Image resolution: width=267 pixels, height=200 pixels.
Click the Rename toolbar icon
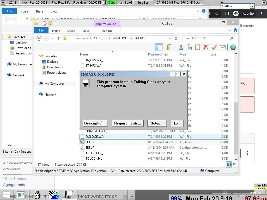(223, 47)
